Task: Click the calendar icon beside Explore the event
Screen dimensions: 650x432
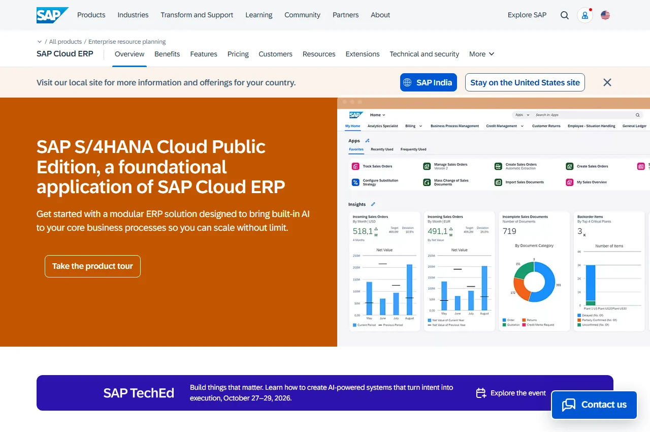Action: click(481, 393)
